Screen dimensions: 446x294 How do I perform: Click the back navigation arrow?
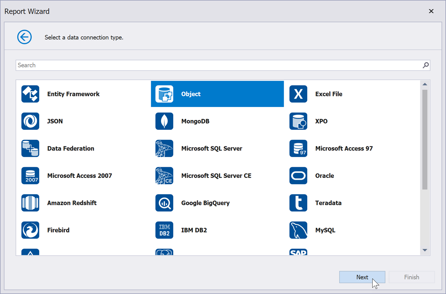coord(24,37)
